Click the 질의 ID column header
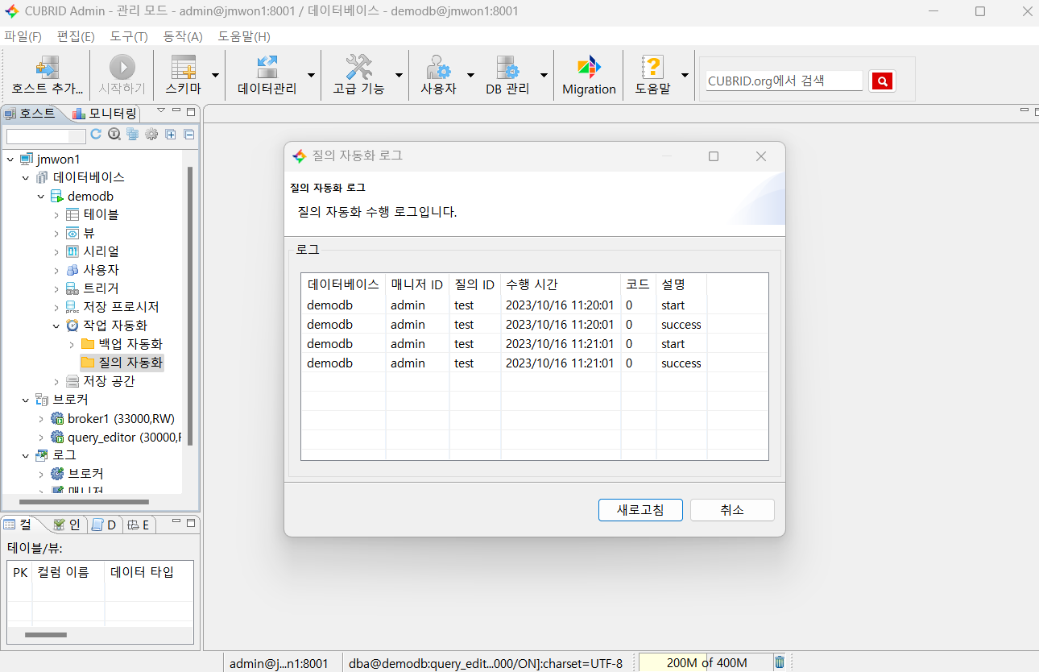The width and height of the screenshot is (1039, 672). 475,284
